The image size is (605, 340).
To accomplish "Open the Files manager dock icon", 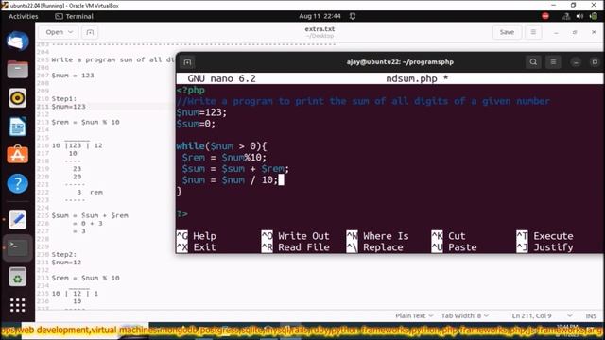I will (x=17, y=70).
